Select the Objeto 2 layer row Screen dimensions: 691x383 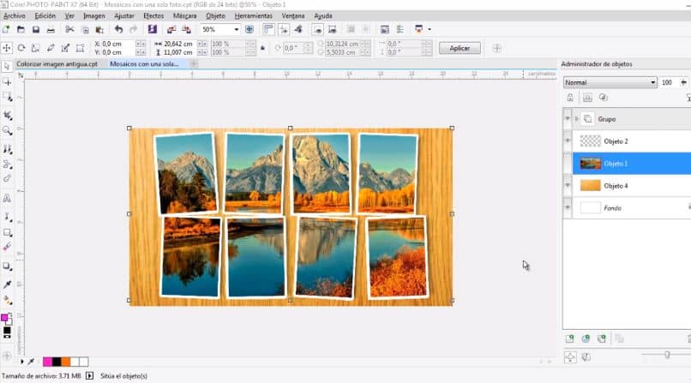631,141
